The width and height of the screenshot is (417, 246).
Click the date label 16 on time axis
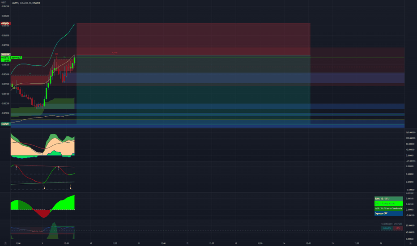[x=381, y=243]
